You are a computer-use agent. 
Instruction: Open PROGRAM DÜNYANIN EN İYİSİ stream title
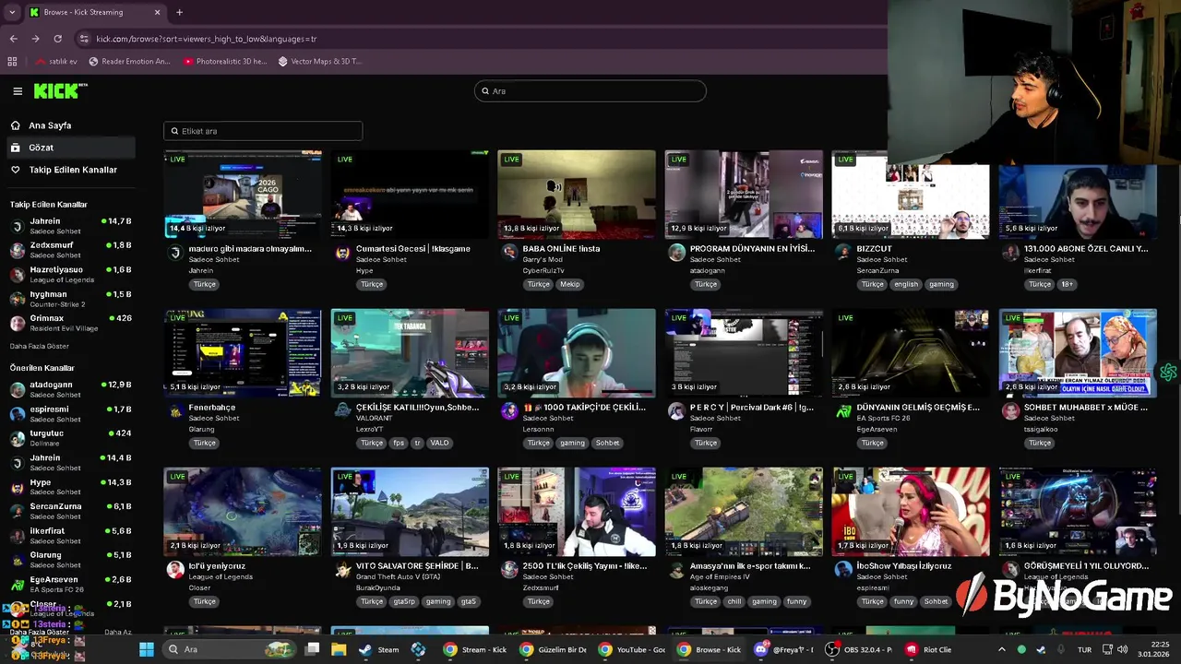pos(752,249)
